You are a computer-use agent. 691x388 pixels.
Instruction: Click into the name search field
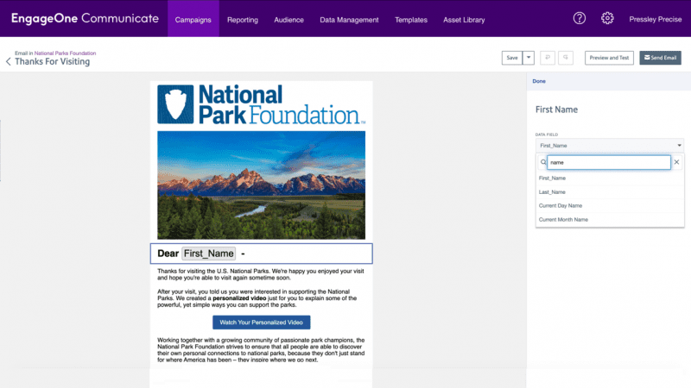click(609, 162)
